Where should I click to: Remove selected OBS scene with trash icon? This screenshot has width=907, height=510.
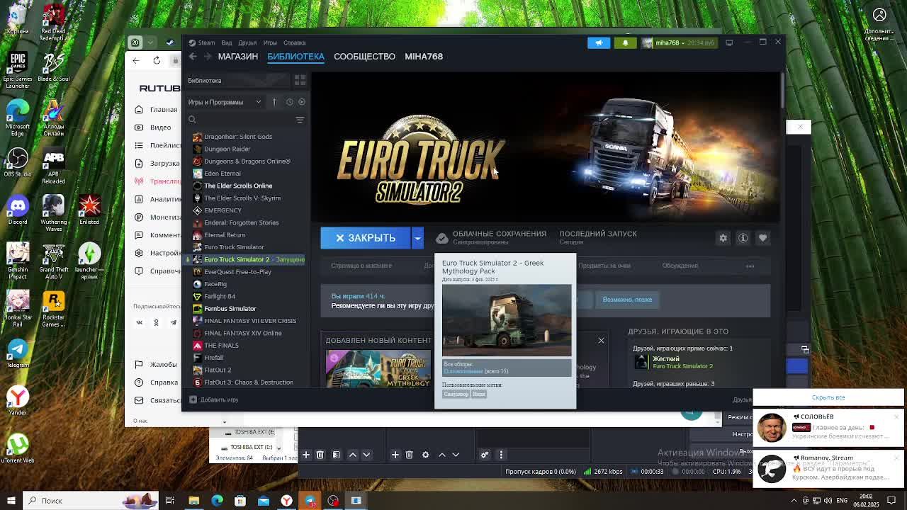[x=320, y=455]
